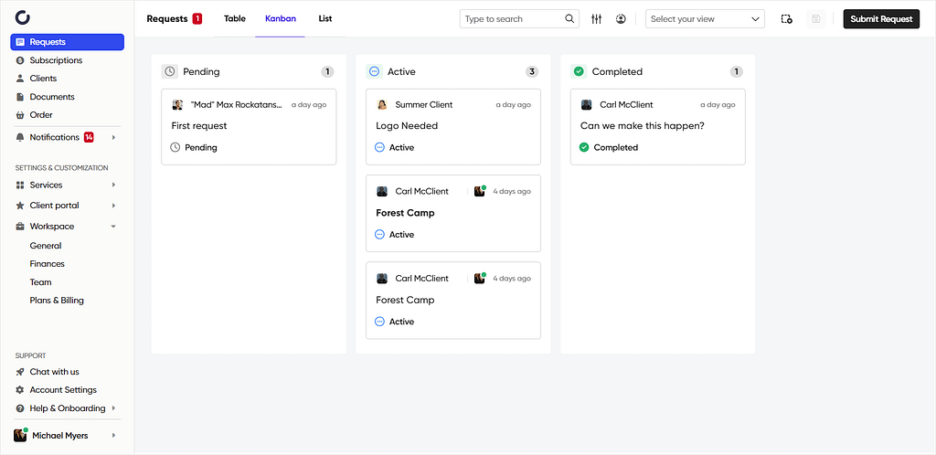Select the Kanban view tab

click(280, 18)
